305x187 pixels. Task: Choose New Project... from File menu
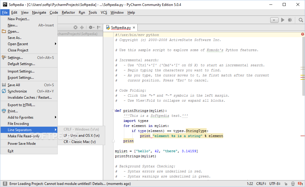point(29,19)
